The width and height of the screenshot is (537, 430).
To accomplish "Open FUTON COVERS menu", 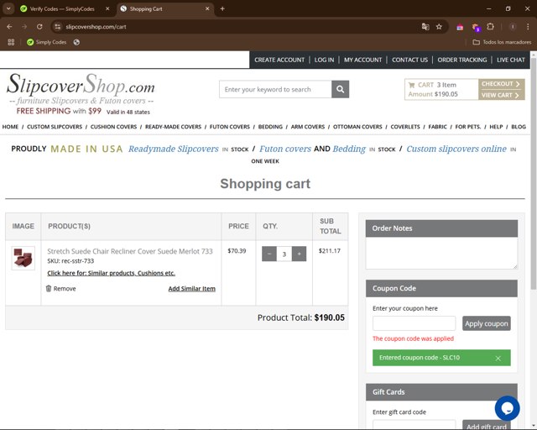I will coord(229,127).
